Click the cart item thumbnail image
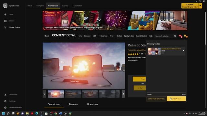Viewport: 207px width, 116px height. point(154,51)
